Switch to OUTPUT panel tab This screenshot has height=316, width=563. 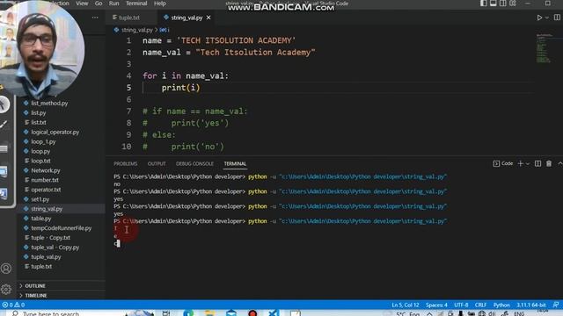pyautogui.click(x=157, y=164)
